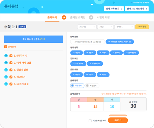Click the orange 출제하기 submit button
This screenshot has width=154, height=128.
pyautogui.click(x=118, y=120)
